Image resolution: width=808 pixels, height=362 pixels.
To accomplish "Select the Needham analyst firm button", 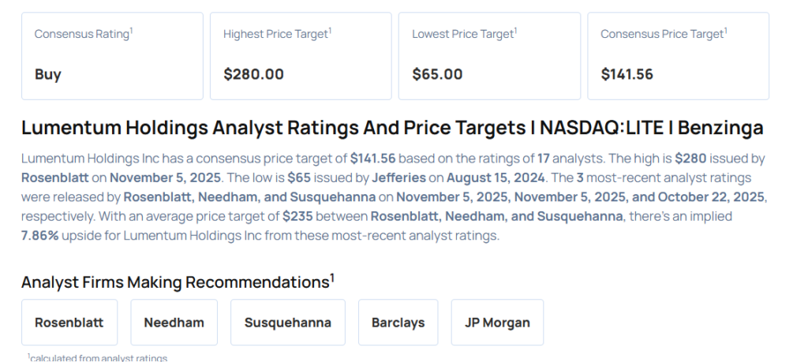I will pos(174,323).
